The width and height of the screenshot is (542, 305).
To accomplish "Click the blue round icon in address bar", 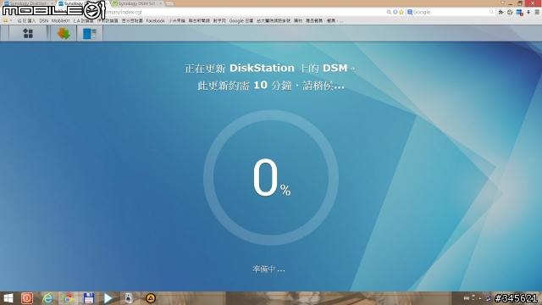I will 395,12.
